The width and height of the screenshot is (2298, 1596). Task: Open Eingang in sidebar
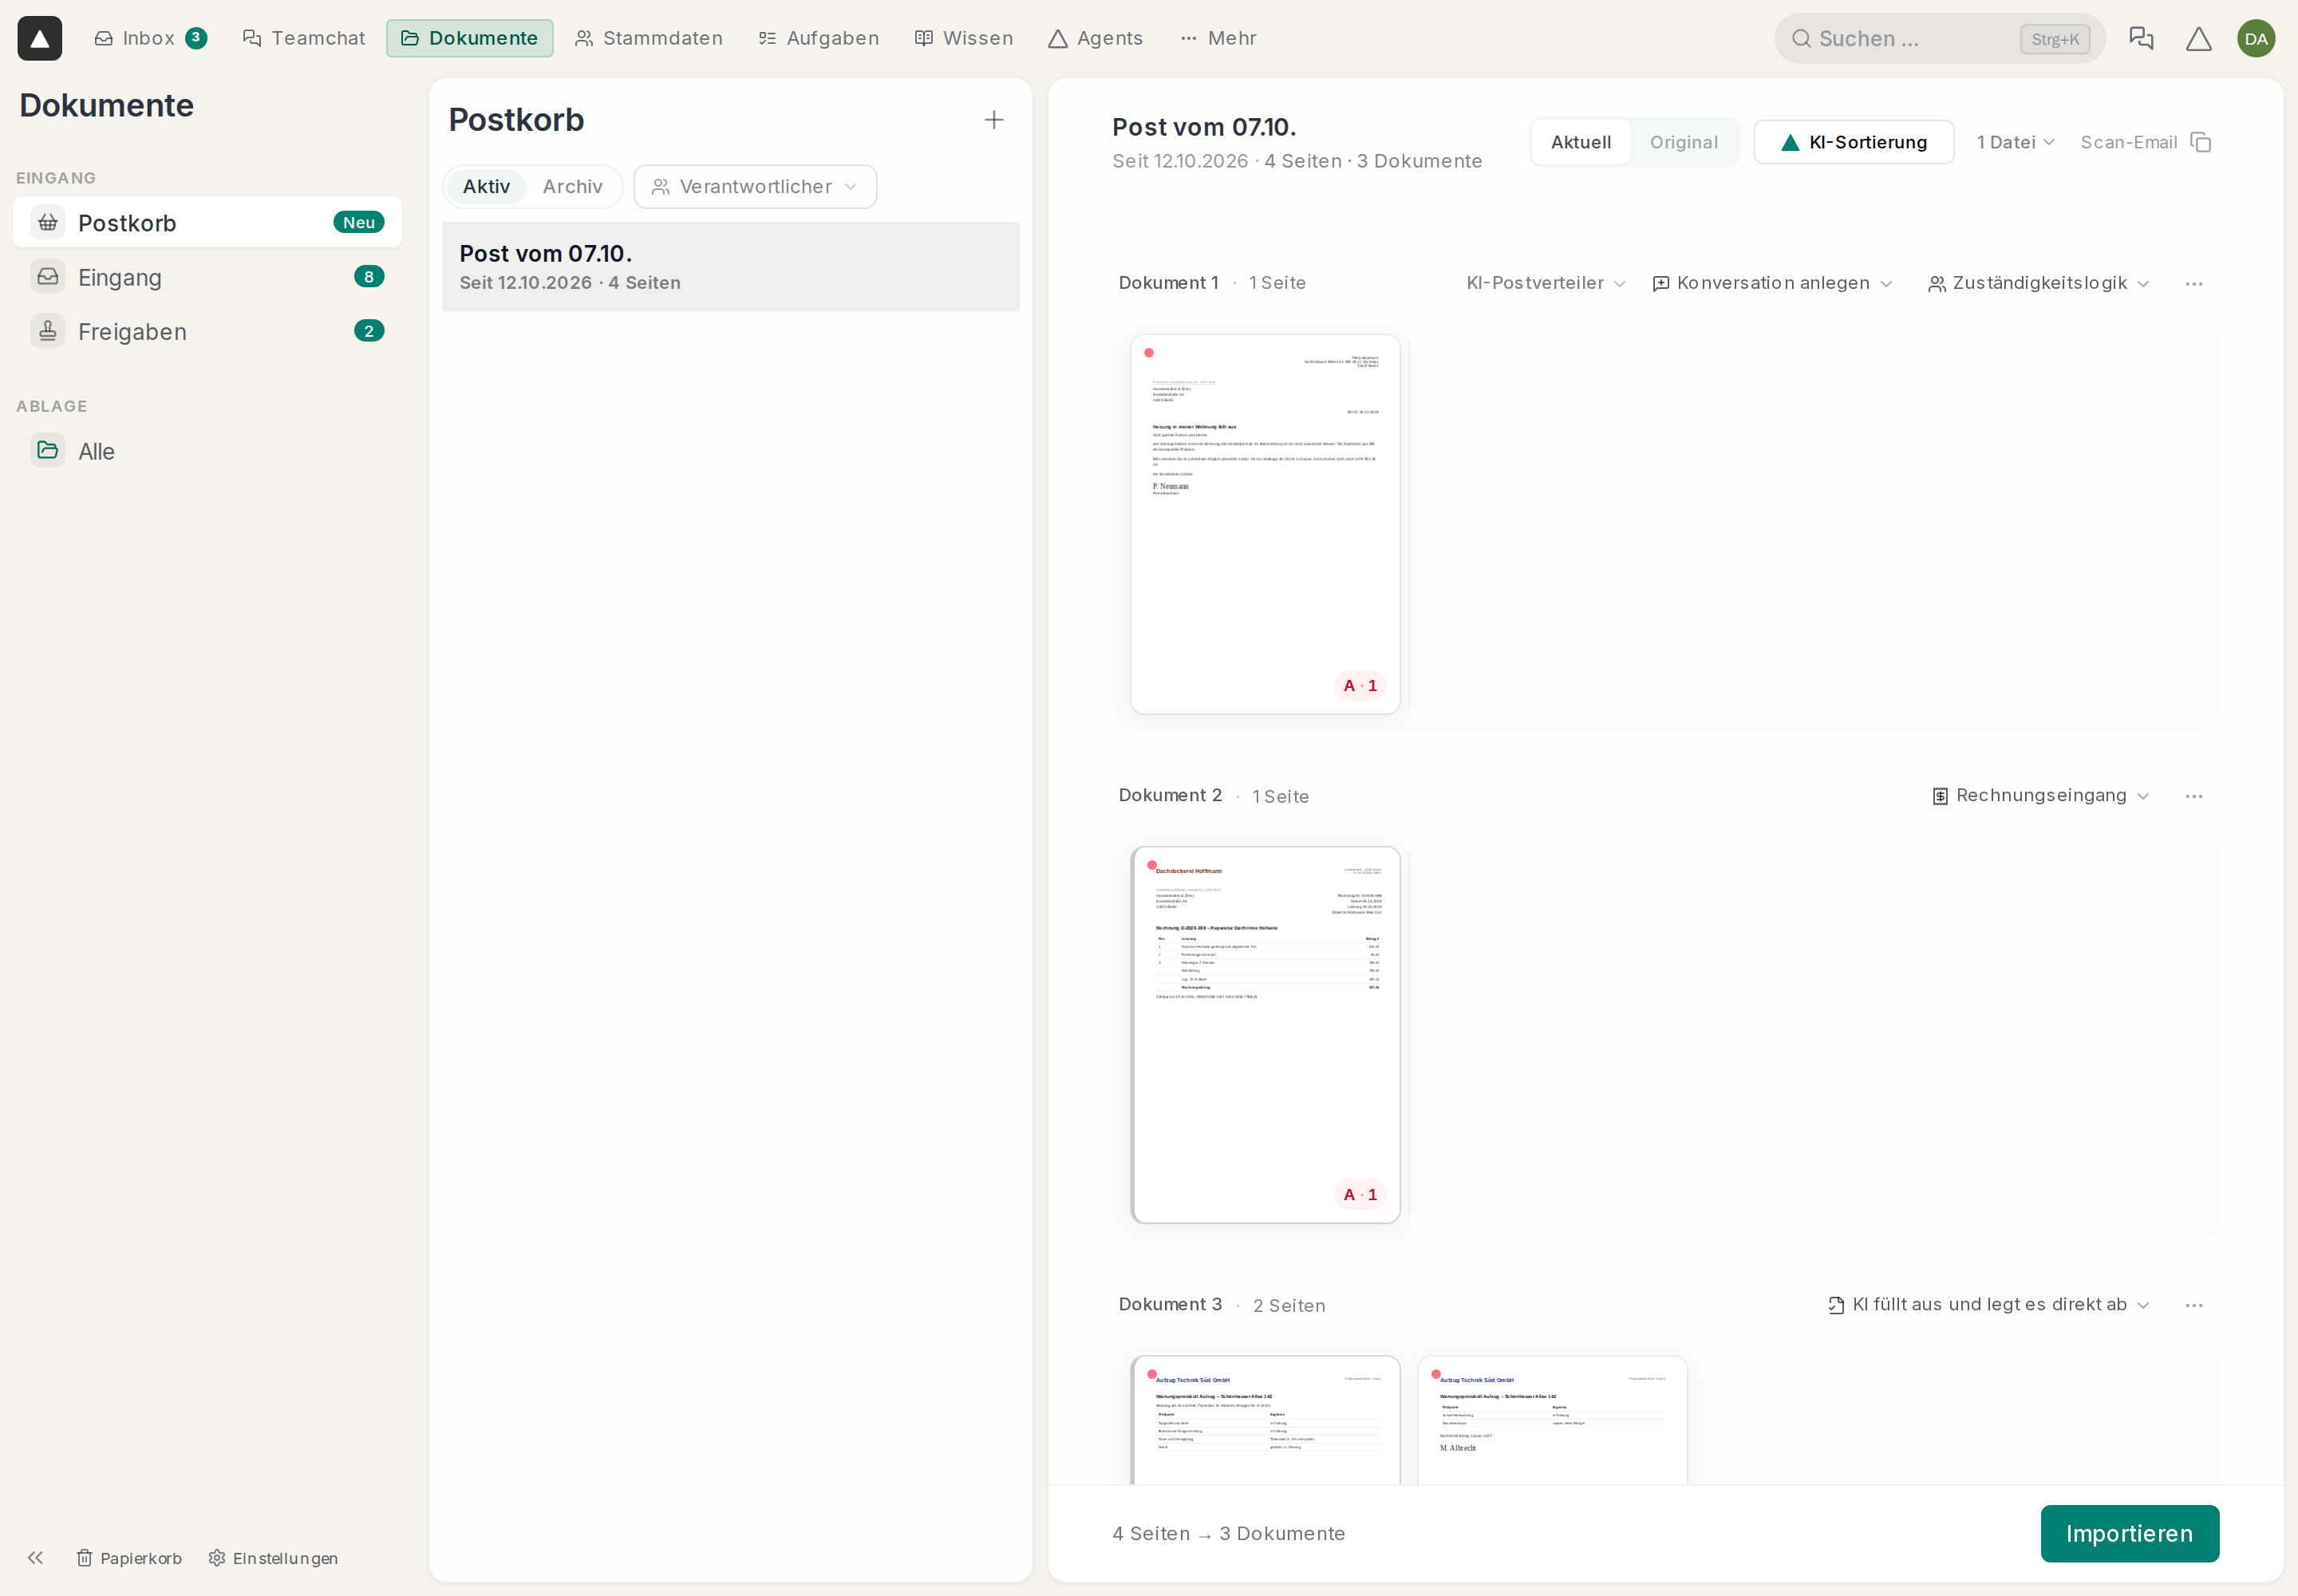tap(207, 277)
